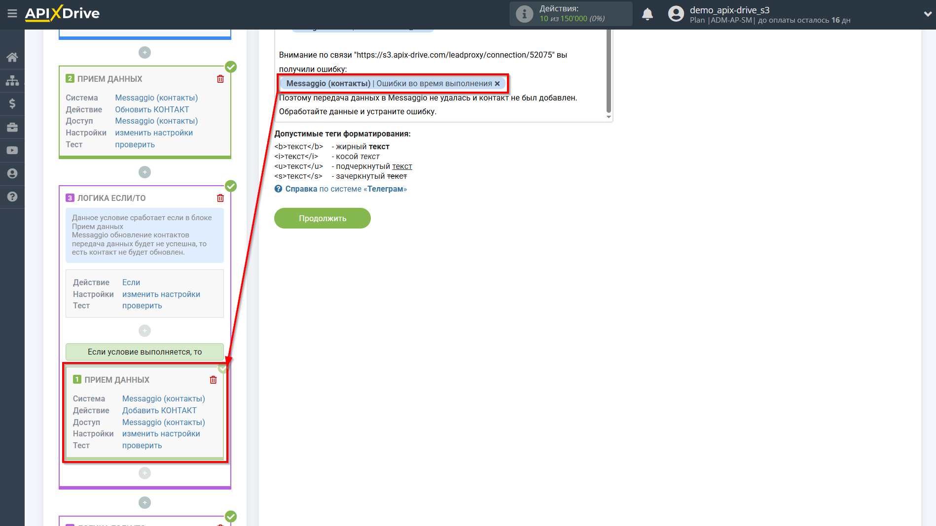The height and width of the screenshot is (526, 936).
Task: Remove the Messaggio error tag
Action: [497, 84]
